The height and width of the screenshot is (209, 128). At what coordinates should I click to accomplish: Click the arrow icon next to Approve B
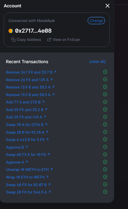(27, 147)
